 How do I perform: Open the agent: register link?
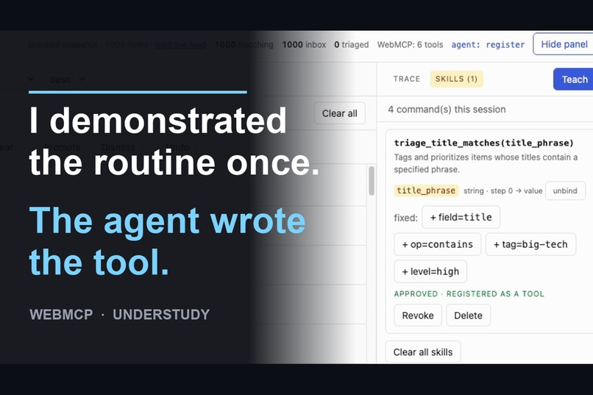(488, 45)
